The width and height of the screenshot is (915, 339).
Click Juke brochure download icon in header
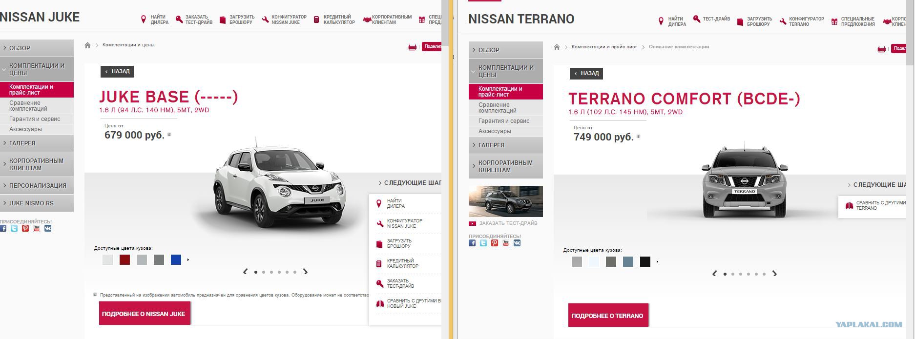(223, 20)
